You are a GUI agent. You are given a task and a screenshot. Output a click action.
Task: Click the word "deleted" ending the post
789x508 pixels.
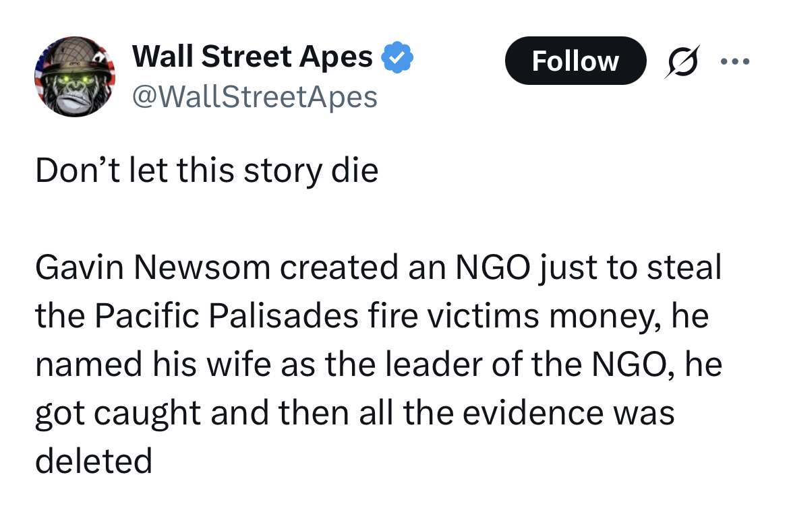[x=93, y=462]
